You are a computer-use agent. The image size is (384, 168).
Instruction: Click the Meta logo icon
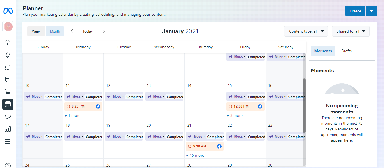(x=8, y=11)
